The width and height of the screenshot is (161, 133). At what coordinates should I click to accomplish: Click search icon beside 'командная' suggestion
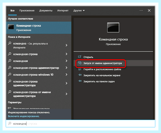point(10,61)
